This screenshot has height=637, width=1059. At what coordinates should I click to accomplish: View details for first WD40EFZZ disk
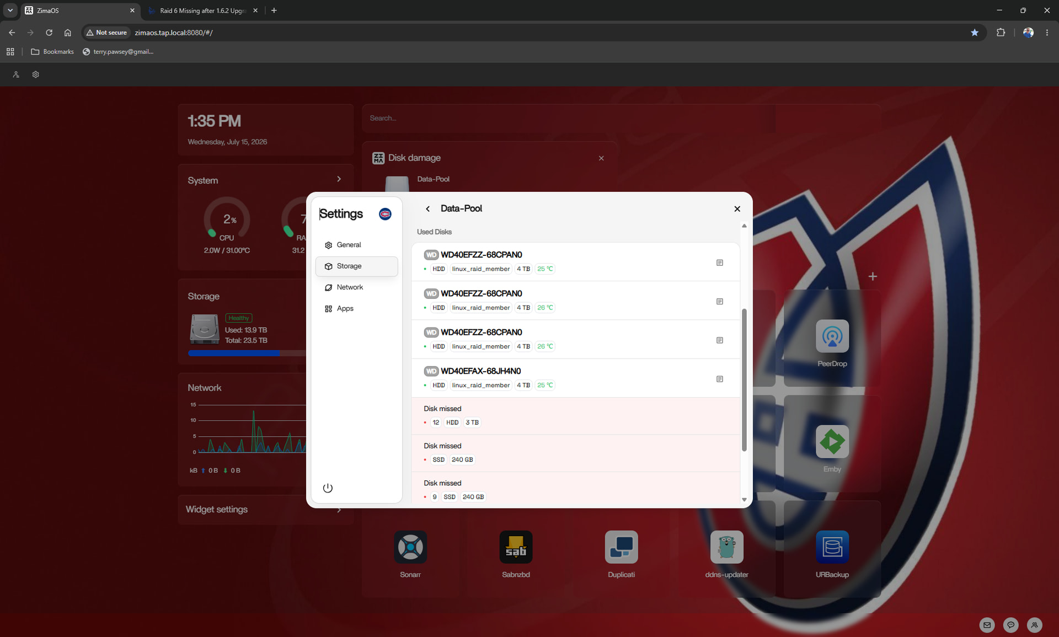719,263
